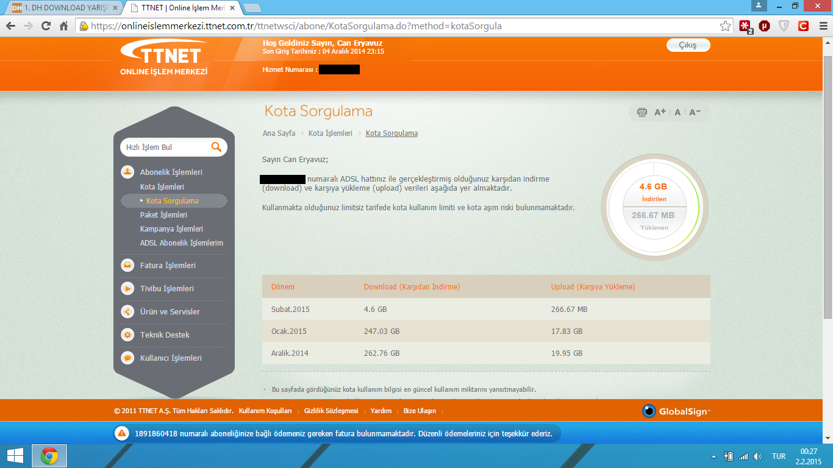Click the network signal tray icon
The image size is (833, 468).
click(x=743, y=456)
